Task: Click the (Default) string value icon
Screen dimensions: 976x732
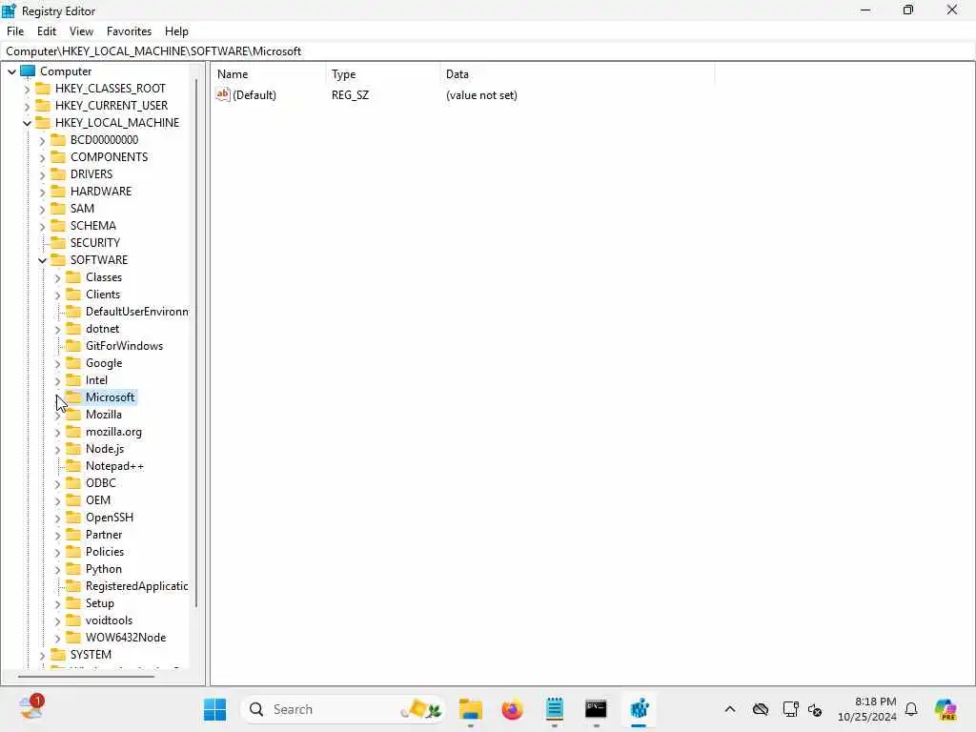Action: point(223,94)
